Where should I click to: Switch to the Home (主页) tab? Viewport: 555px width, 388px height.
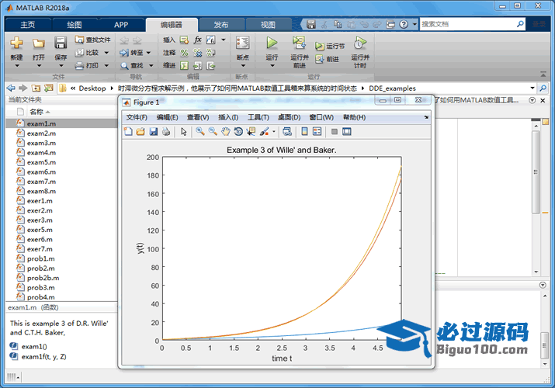(28, 25)
